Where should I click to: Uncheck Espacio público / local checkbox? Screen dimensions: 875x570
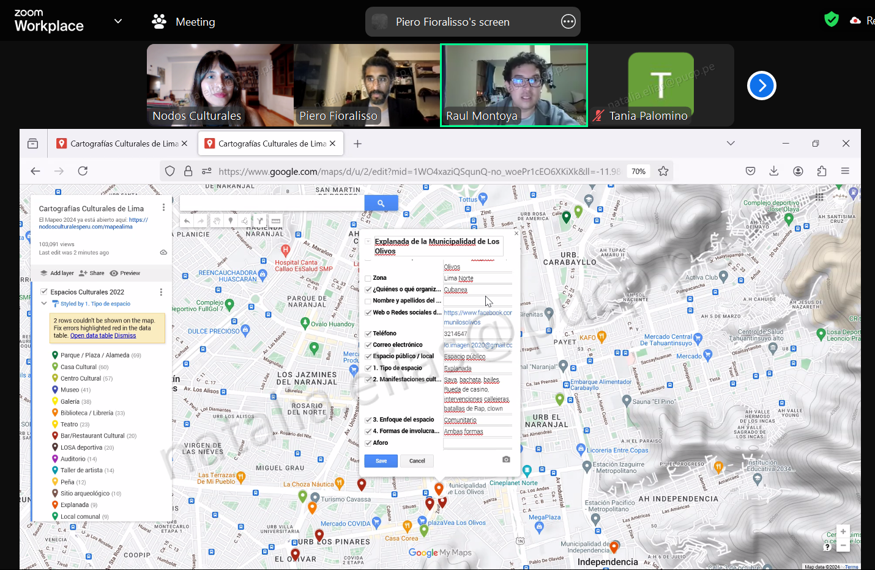pyautogui.click(x=368, y=356)
